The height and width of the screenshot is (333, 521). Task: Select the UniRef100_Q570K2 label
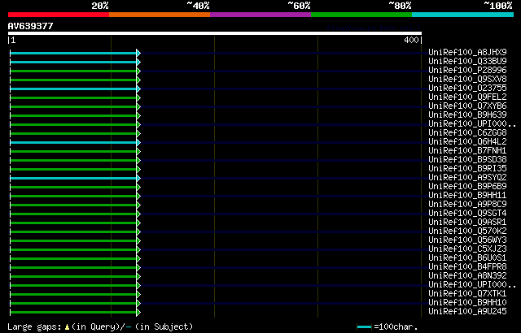[x=467, y=231]
